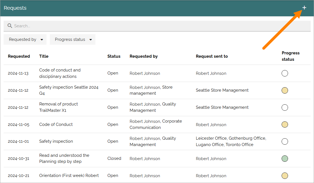Viewport: 314px width, 183px height.
Task: Open Safety inspection Seattle 2024 Q4 request
Action: 69,90
